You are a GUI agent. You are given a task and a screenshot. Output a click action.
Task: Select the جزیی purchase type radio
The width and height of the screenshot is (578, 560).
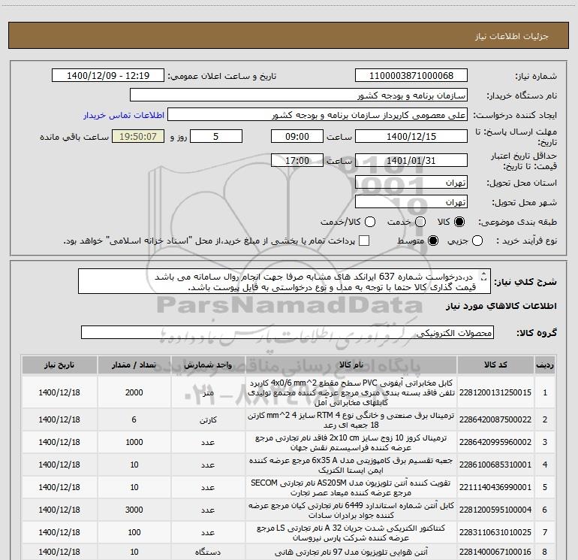[x=477, y=241]
